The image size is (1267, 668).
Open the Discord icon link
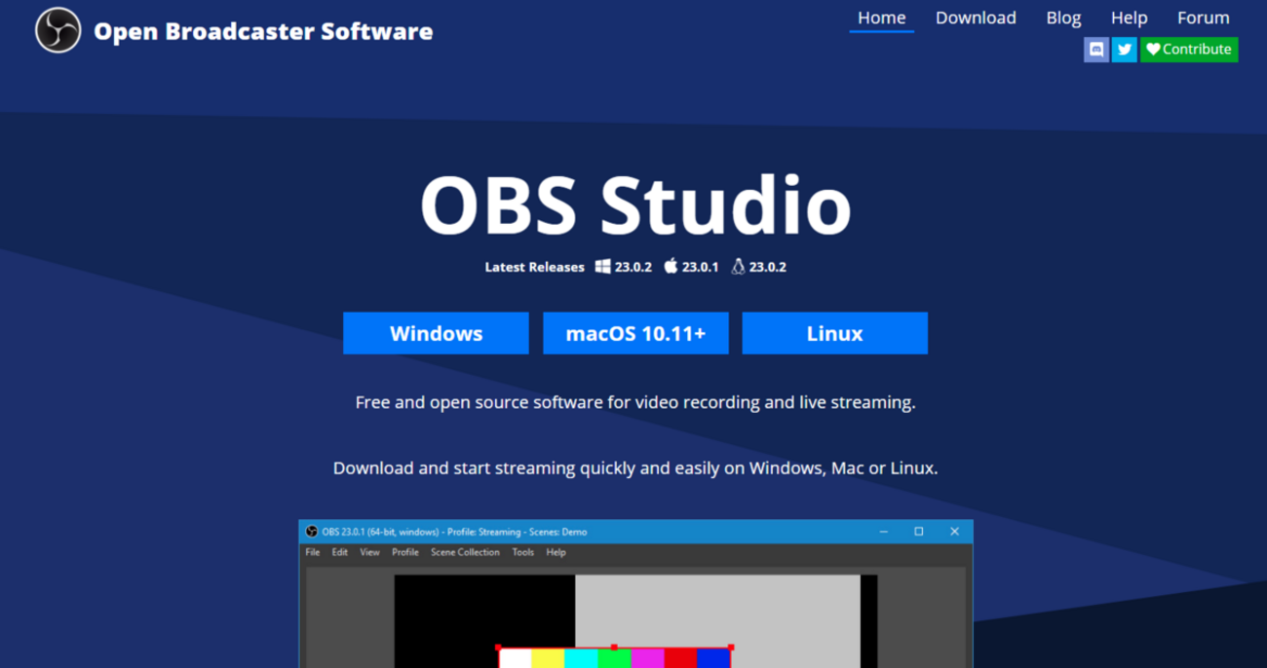coord(1096,50)
